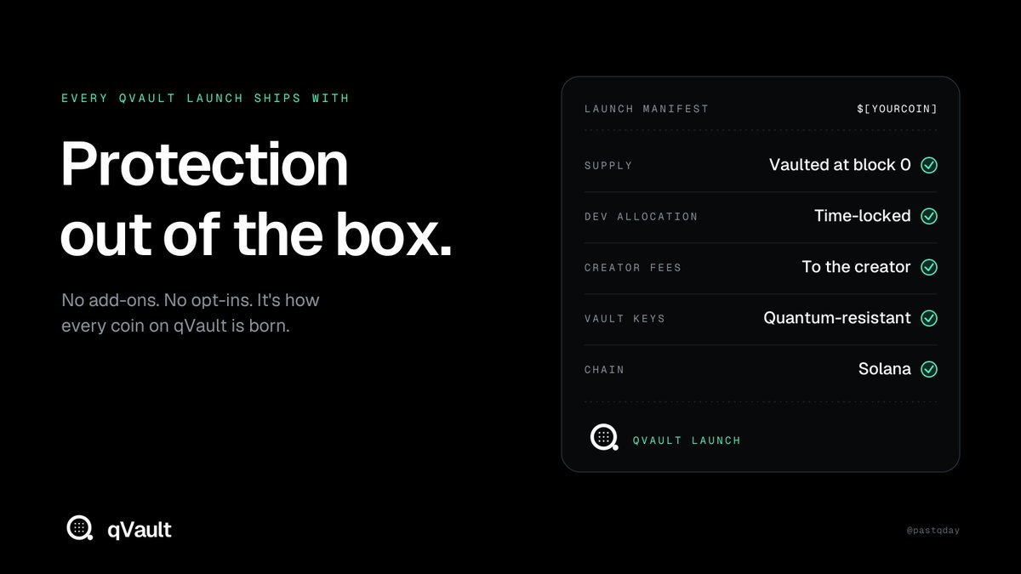The image size is (1021, 574).
Task: Click the 'VAULT KEYS' row label
Action: 625,319
